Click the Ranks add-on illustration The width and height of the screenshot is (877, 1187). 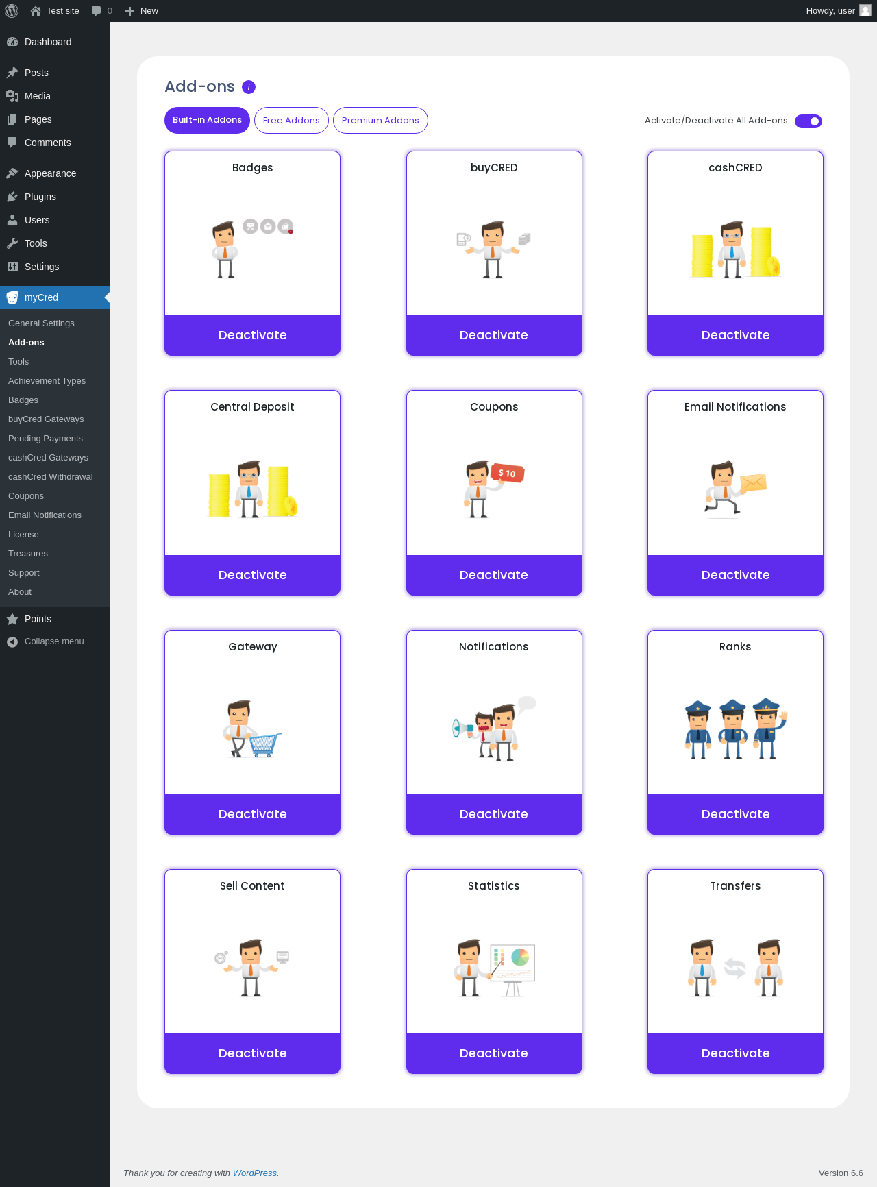pos(735,729)
